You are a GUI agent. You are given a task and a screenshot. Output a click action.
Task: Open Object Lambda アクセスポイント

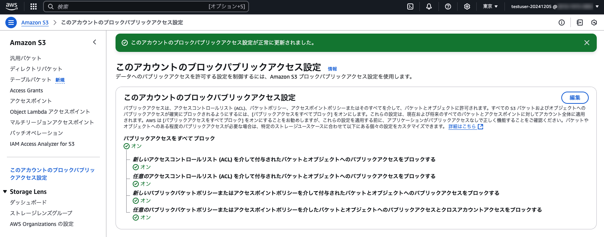[x=50, y=111]
